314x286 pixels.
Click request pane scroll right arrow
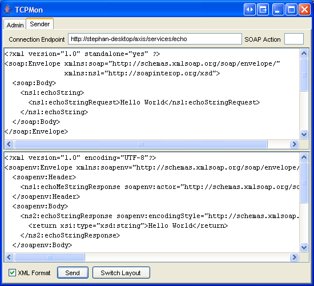pyautogui.click(x=294, y=144)
